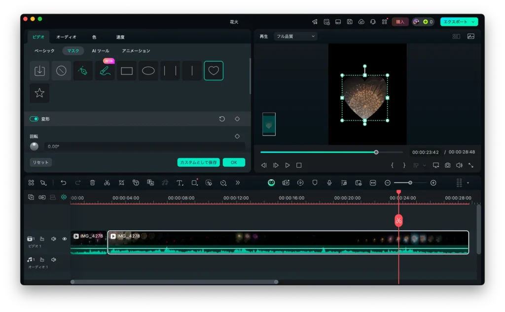Select the heart mask shape
This screenshot has width=505, height=312.
click(213, 70)
